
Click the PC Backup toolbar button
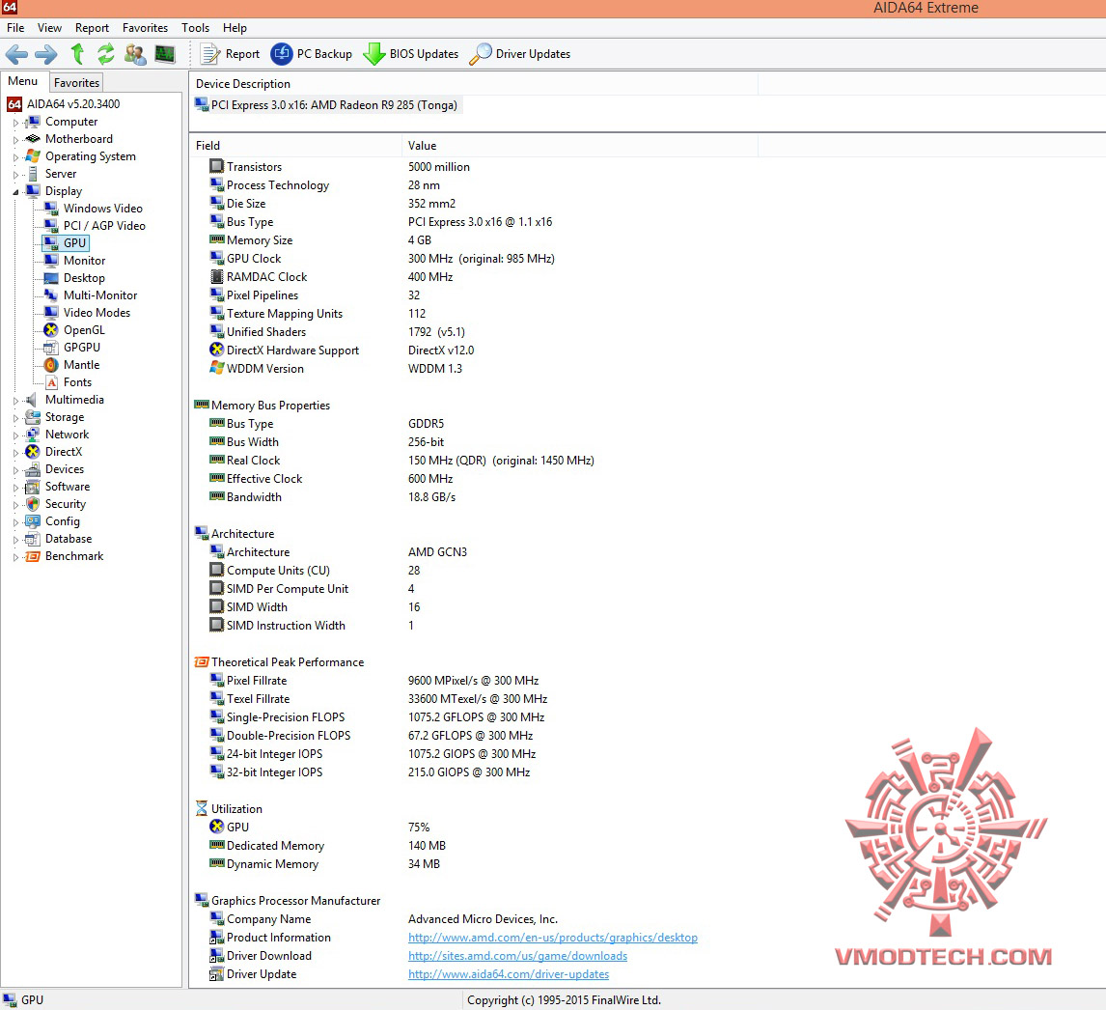pyautogui.click(x=312, y=54)
